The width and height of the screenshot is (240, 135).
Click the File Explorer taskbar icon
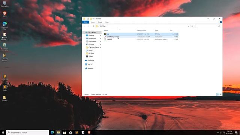coord(58,132)
